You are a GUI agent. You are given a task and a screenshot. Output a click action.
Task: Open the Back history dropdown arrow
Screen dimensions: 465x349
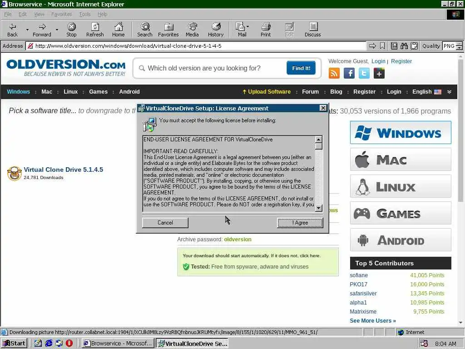[x=27, y=30]
